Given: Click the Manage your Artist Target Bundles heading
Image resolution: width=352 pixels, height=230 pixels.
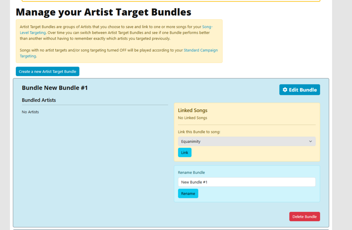Looking at the screenshot, I should tap(103, 12).
